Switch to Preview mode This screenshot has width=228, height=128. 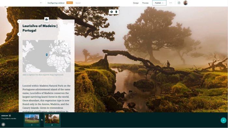click(x=145, y=3)
